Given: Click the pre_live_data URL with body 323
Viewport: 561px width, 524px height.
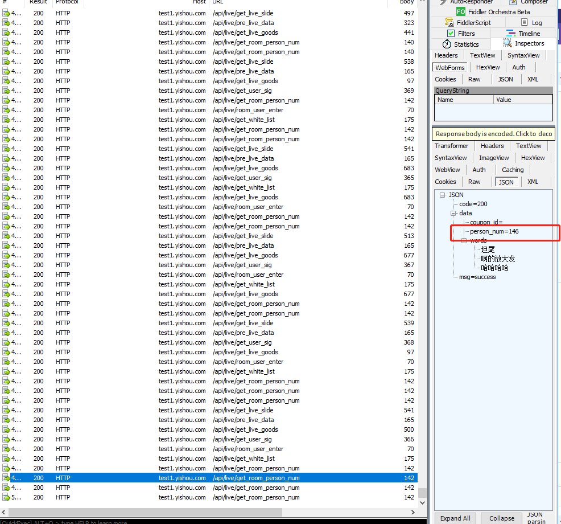Looking at the screenshot, I should coord(244,23).
